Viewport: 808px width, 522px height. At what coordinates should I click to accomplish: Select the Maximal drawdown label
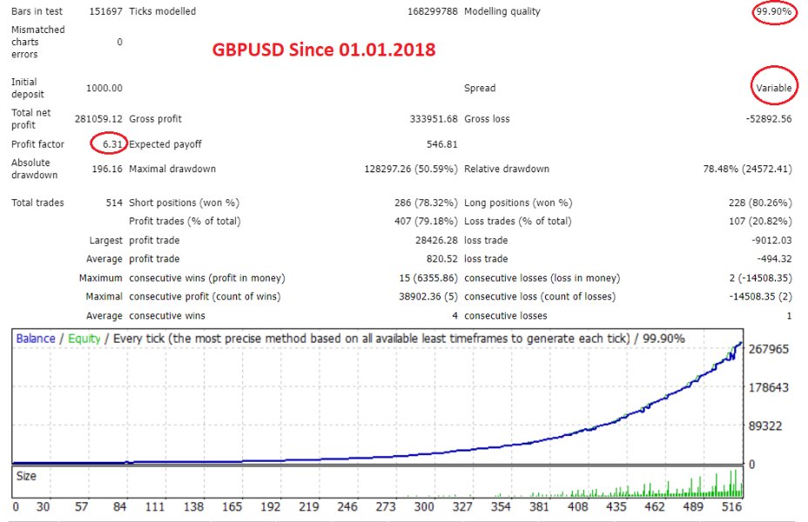pos(172,169)
